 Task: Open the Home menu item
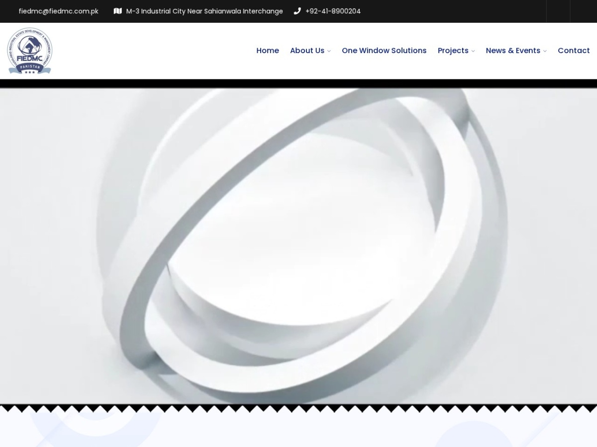pyautogui.click(x=268, y=51)
